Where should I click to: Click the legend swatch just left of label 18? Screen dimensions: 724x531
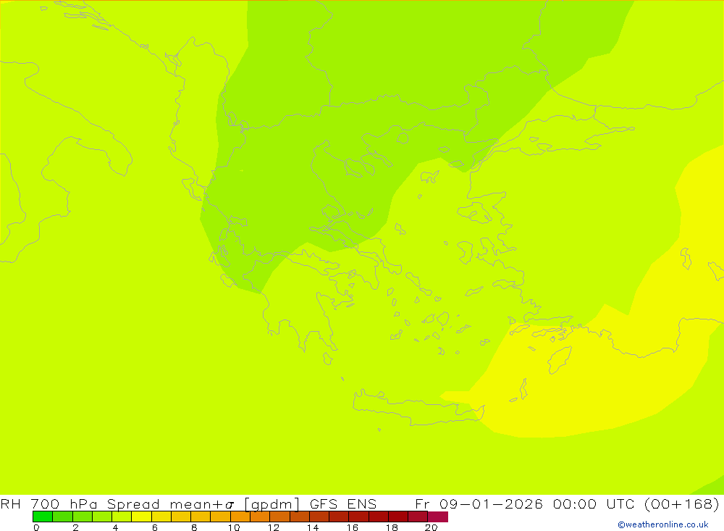(x=379, y=517)
